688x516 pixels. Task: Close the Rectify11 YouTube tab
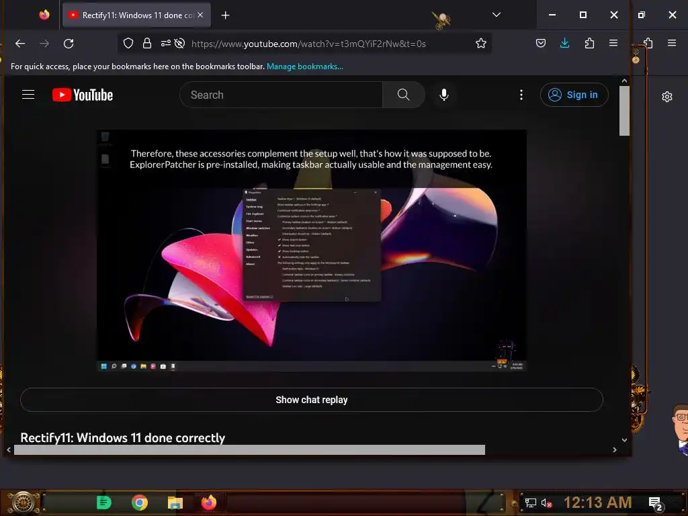coord(200,15)
